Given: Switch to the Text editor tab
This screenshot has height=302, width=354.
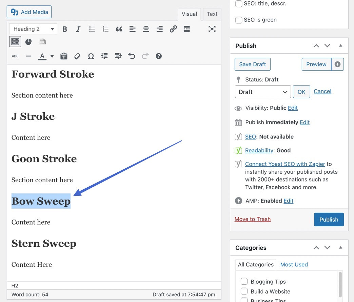Looking at the screenshot, I should 212,14.
